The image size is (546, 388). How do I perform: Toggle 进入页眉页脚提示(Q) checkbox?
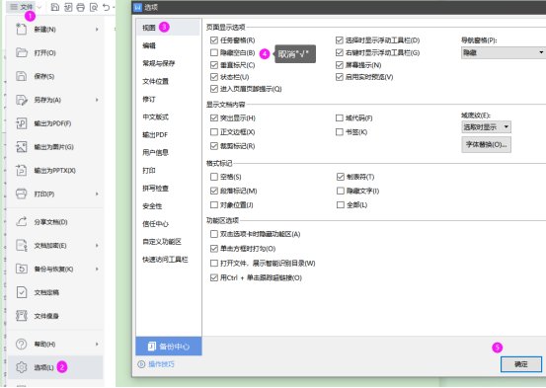coord(214,89)
